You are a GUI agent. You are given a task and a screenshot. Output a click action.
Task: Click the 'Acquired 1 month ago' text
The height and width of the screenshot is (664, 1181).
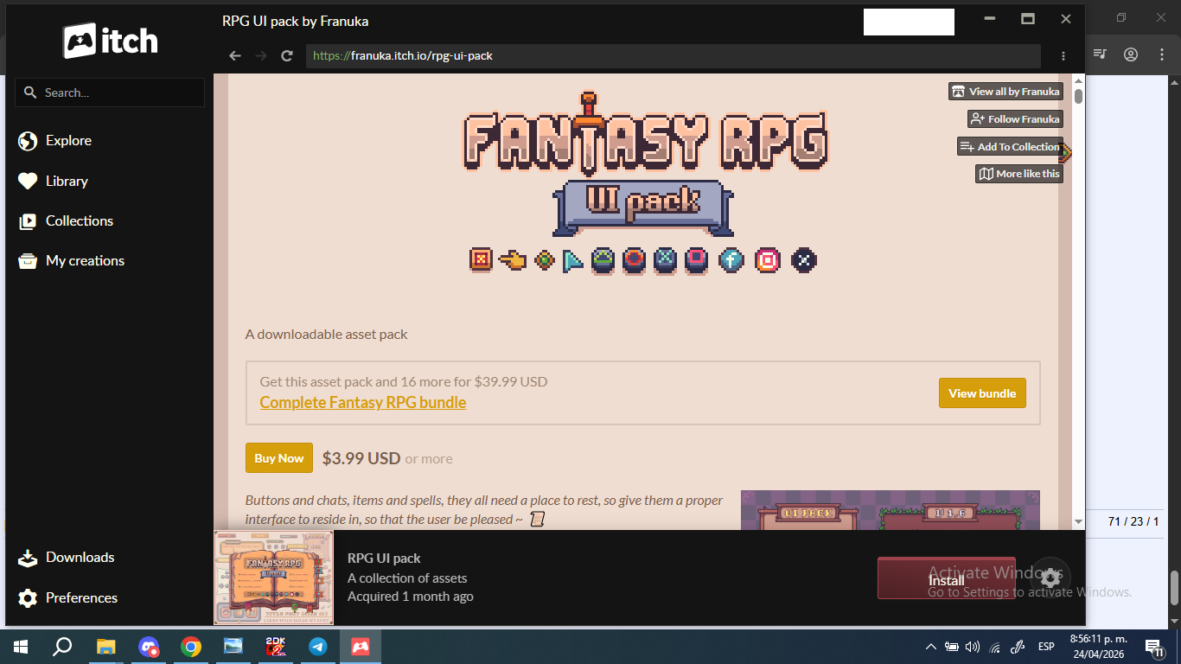[411, 597]
